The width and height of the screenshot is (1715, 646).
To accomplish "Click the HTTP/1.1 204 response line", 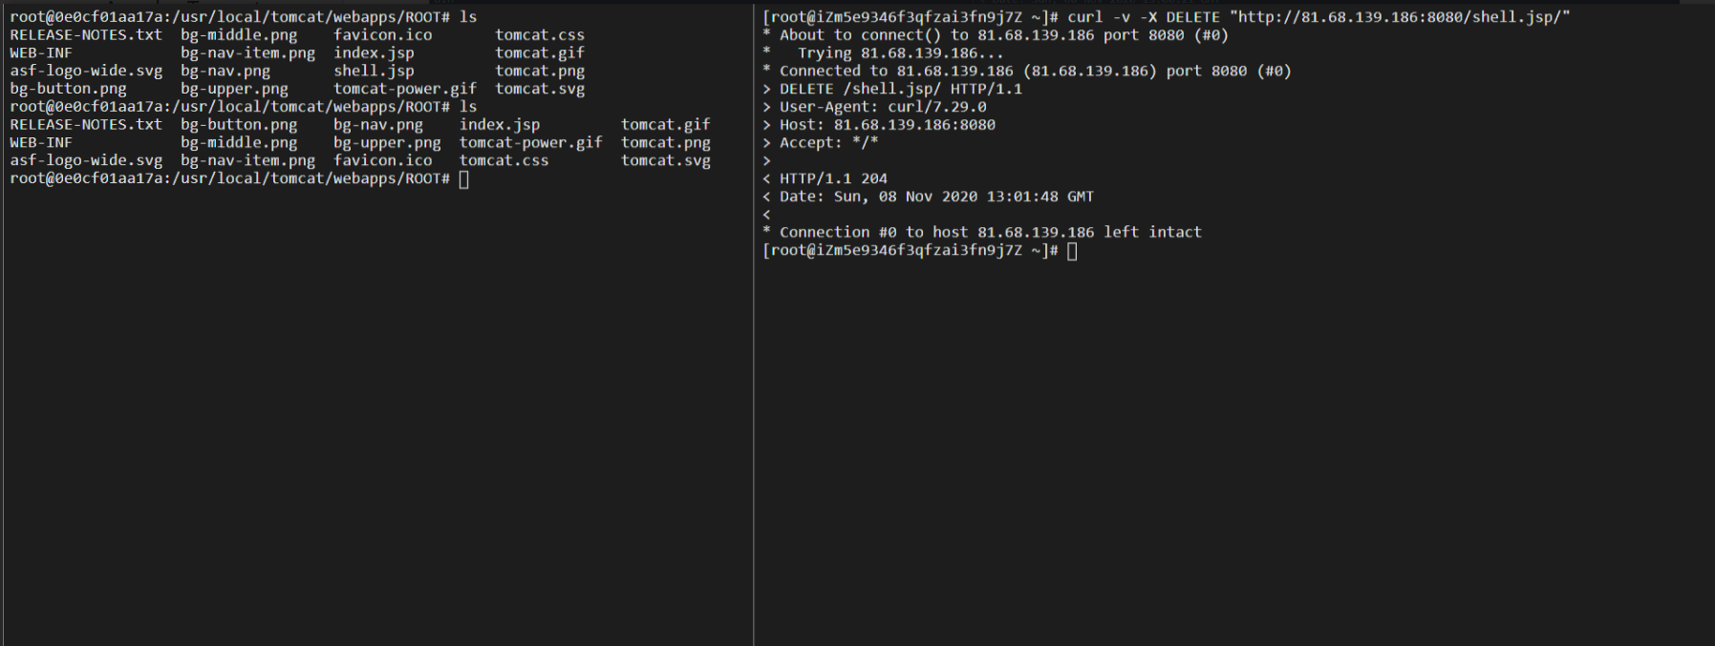I will (x=833, y=178).
